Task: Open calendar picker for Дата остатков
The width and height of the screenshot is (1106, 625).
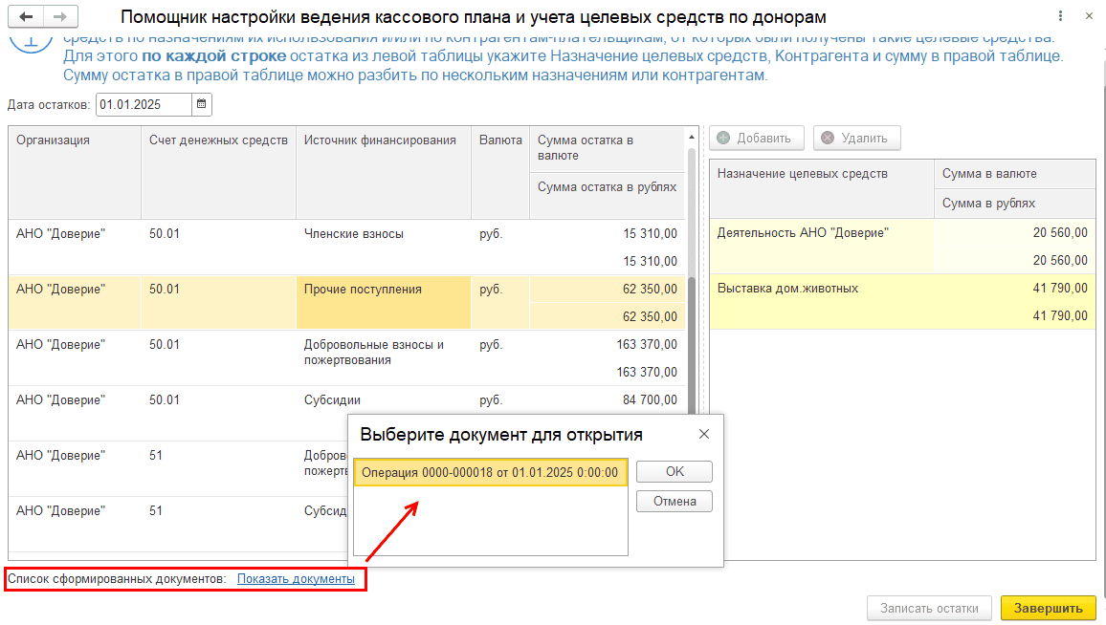Action: pyautogui.click(x=202, y=104)
